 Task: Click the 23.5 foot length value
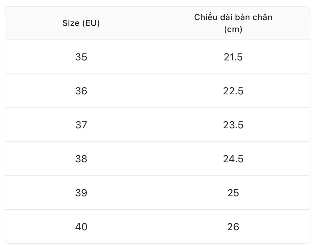tap(233, 125)
